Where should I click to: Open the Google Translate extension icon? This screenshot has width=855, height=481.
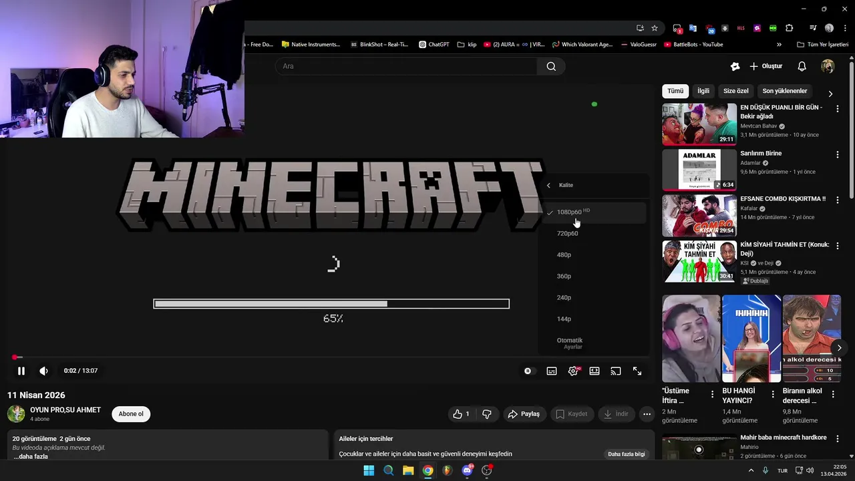point(693,28)
